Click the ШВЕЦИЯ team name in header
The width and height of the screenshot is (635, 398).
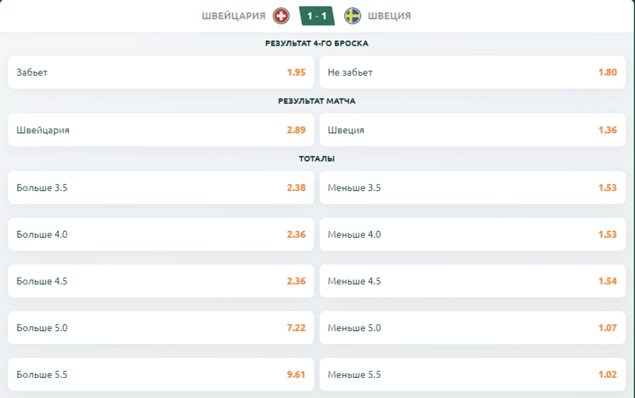390,16
